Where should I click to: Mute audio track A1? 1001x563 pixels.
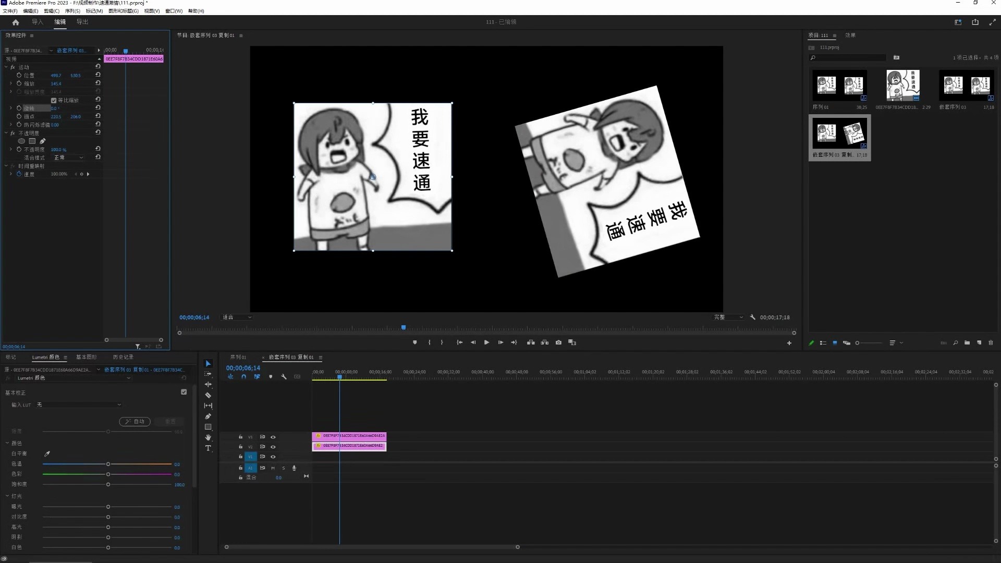coord(273,468)
